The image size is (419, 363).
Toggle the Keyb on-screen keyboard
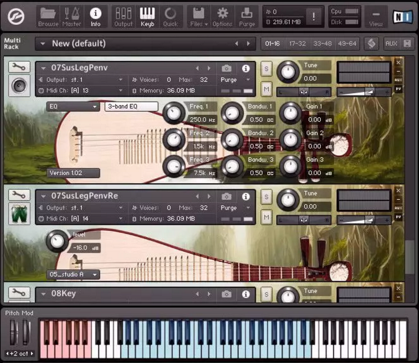pyautogui.click(x=147, y=17)
